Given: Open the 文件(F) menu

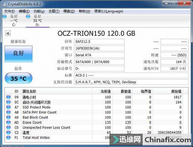Looking at the screenshot, I should click(9, 11).
